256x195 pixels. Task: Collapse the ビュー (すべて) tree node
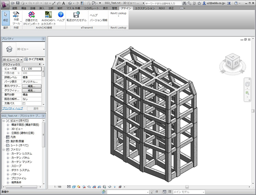(3, 121)
